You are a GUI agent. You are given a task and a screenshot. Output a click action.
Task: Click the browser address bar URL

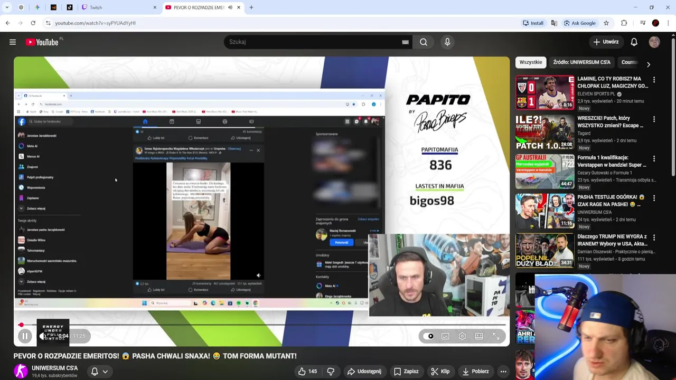tap(96, 23)
